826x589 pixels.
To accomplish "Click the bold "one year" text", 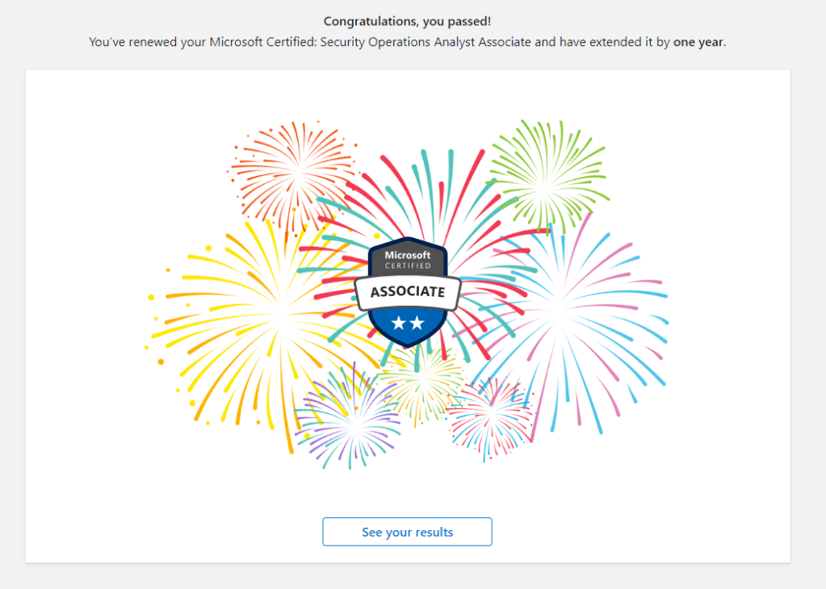I will pyautogui.click(x=698, y=42).
